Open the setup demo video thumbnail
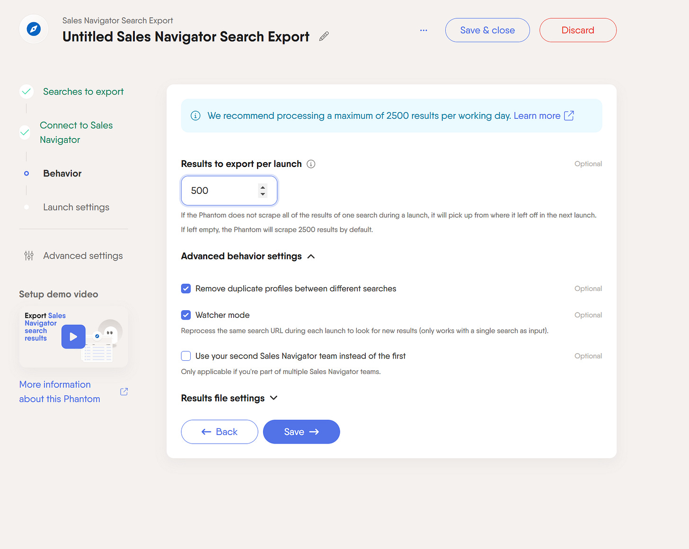689x549 pixels. point(73,337)
